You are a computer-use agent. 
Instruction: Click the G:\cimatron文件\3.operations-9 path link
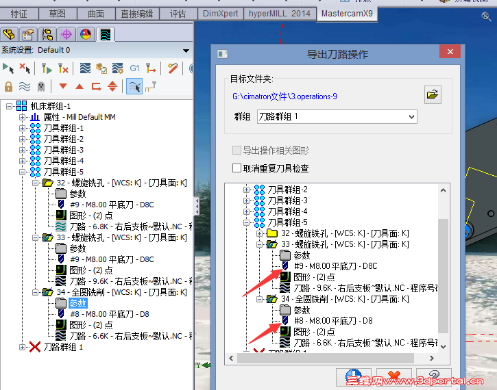tap(284, 96)
